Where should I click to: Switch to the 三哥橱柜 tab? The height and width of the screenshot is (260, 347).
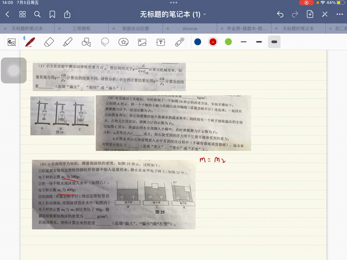pyautogui.click(x=81, y=28)
